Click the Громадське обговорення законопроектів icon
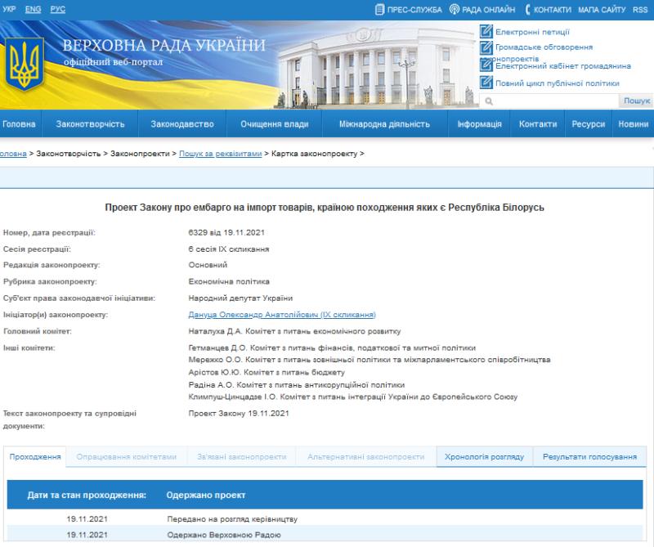This screenshot has width=654, height=547. click(x=486, y=47)
